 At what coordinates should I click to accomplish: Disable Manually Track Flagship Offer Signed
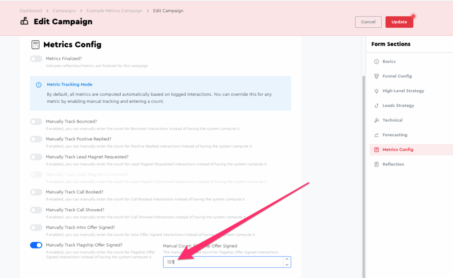click(x=36, y=245)
